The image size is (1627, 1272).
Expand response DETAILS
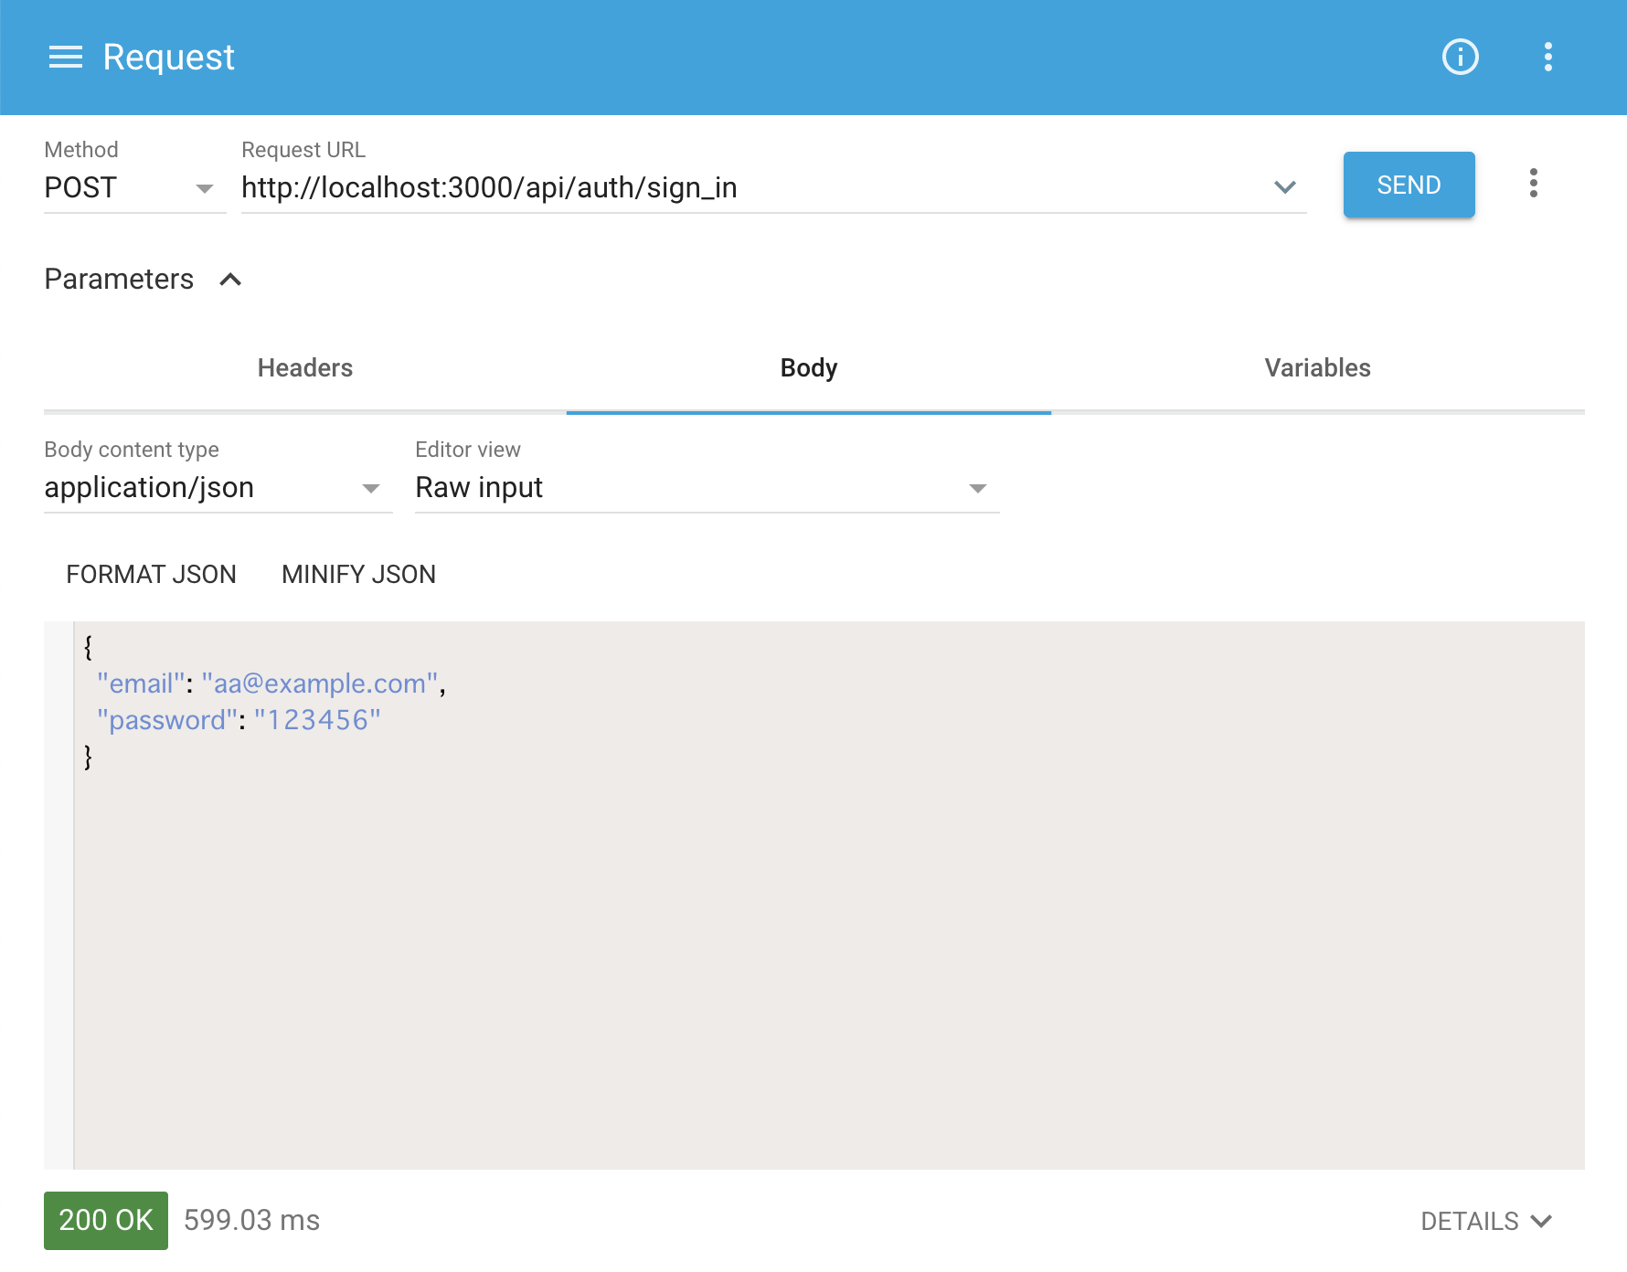pos(1485,1222)
